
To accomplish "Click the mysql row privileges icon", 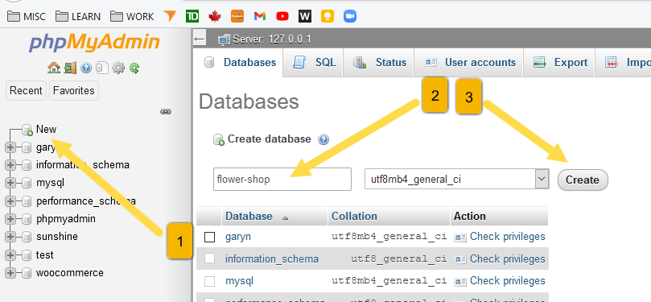I will [460, 282].
